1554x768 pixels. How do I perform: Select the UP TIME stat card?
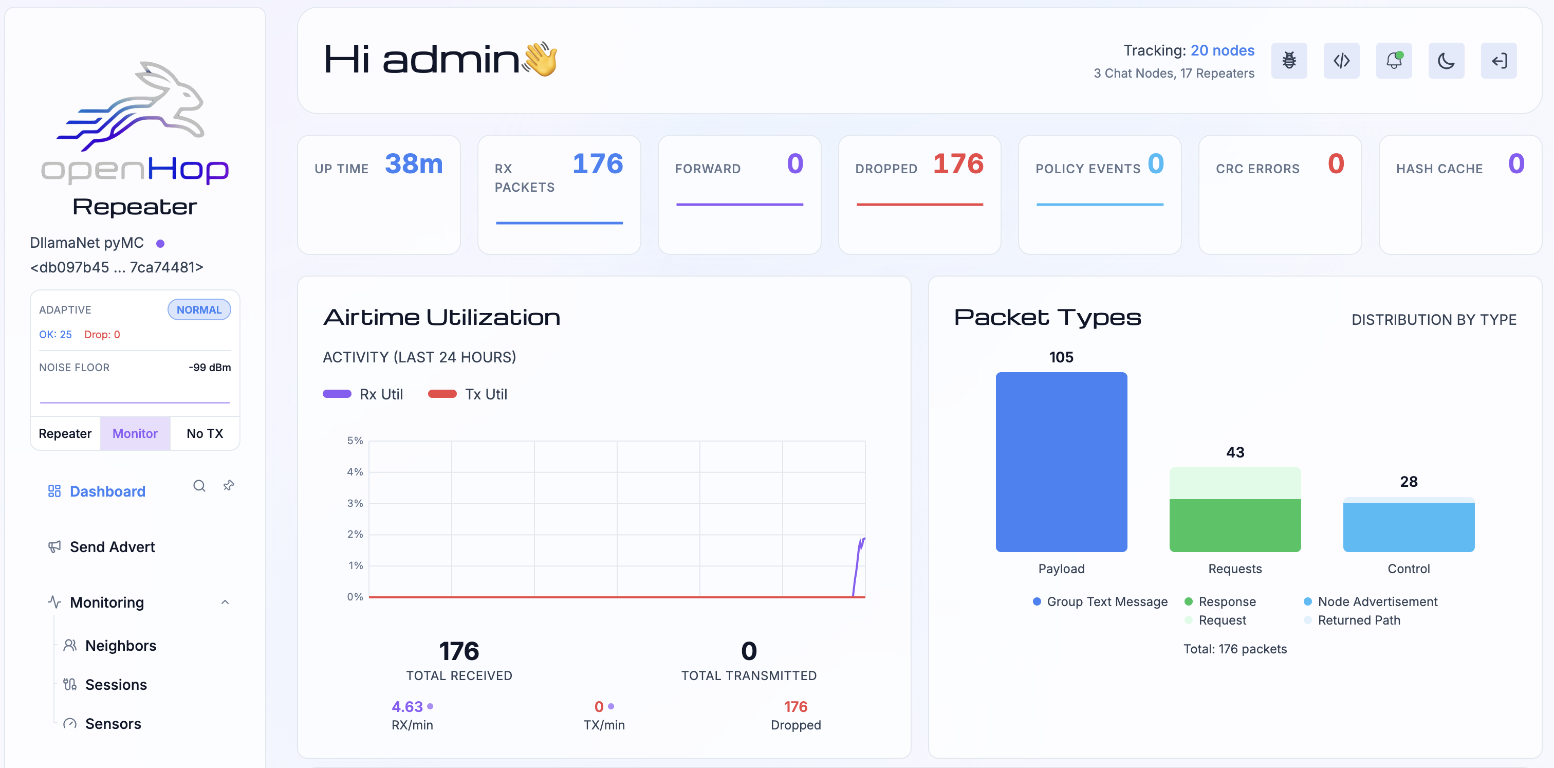click(379, 194)
